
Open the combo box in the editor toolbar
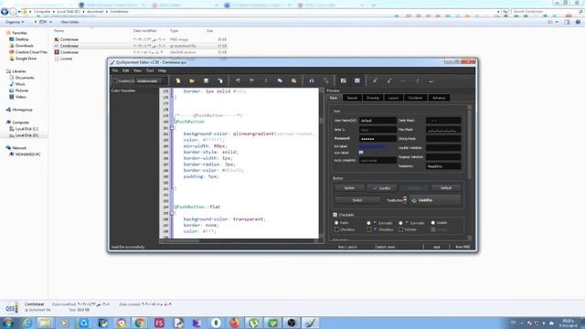152,80
